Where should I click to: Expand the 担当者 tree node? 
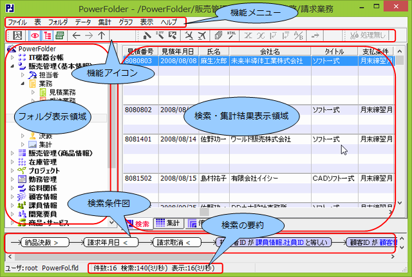coord(23,75)
